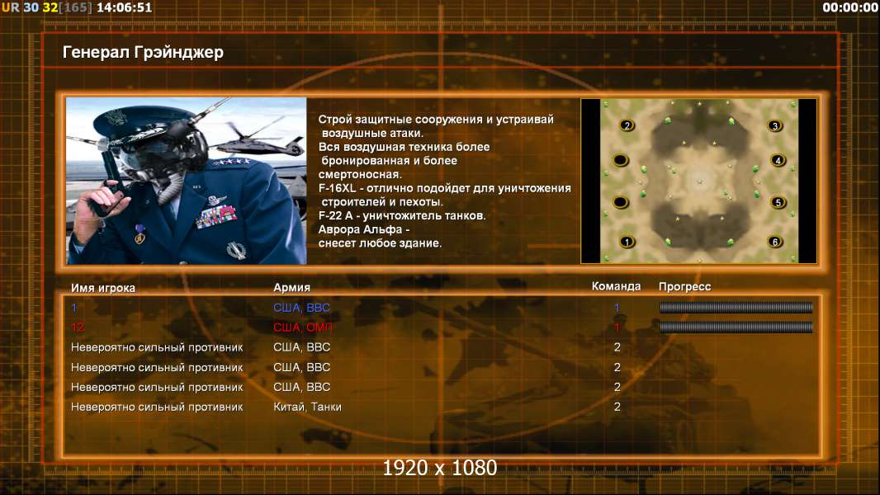Click start position marker 5 on the map

(778, 202)
